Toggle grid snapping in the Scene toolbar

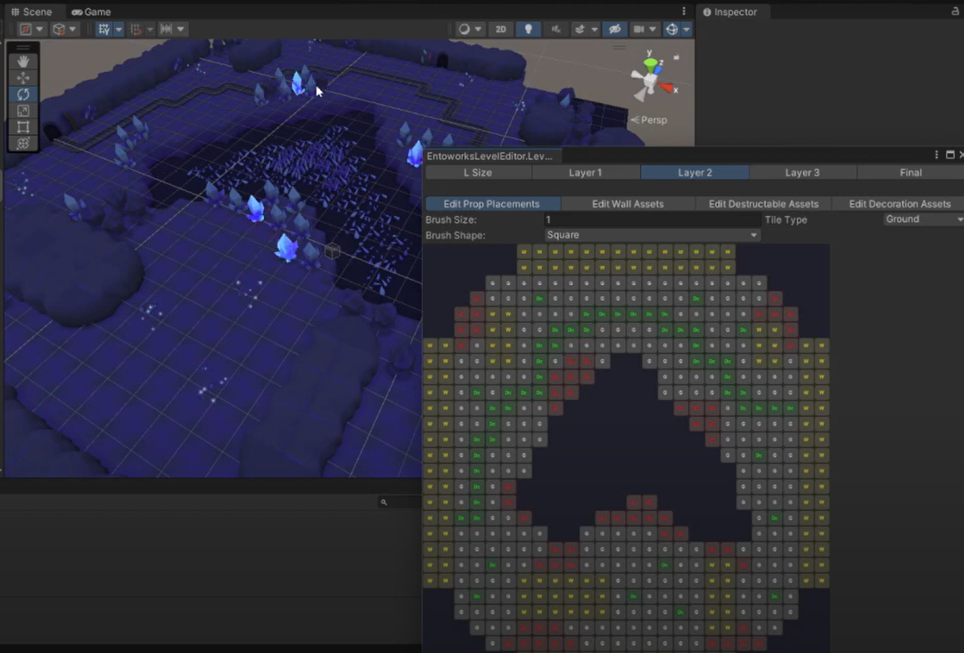[x=136, y=29]
